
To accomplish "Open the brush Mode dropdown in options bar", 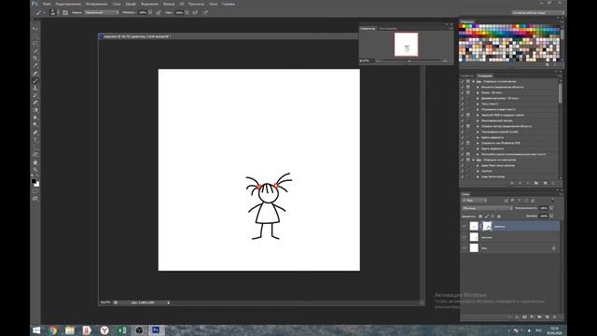I will pos(102,12).
